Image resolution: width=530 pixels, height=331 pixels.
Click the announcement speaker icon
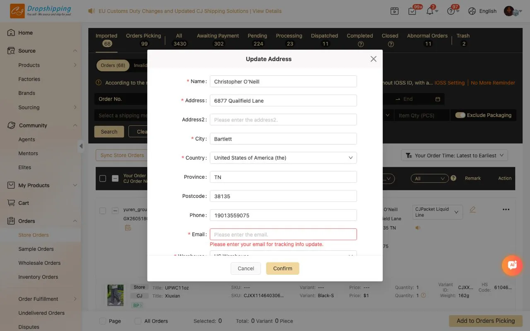[92, 11]
